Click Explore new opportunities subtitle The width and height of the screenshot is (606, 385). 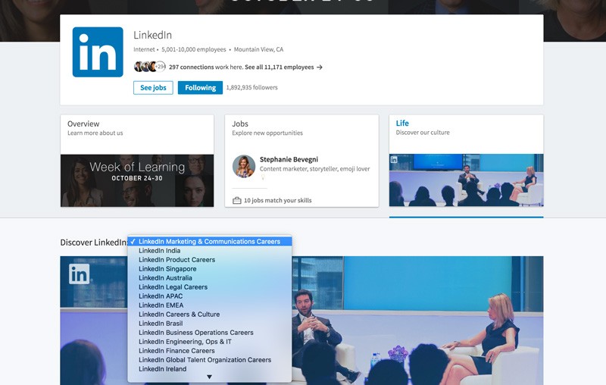[267, 133]
